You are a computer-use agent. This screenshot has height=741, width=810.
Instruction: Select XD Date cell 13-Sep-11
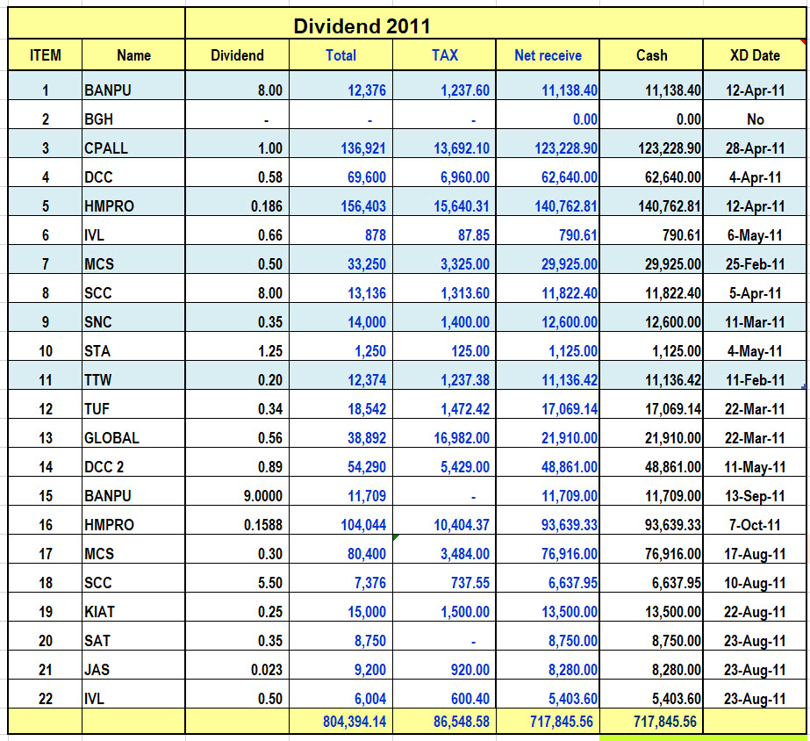pos(755,491)
